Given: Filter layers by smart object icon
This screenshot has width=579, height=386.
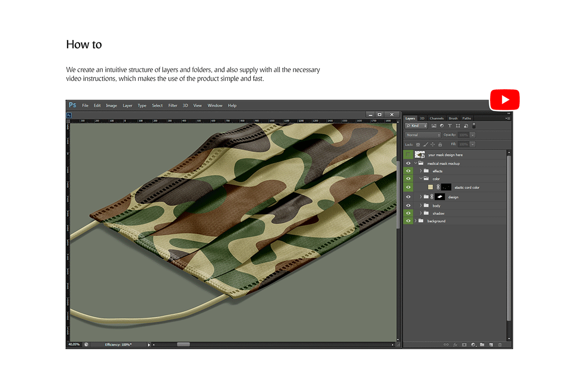Looking at the screenshot, I should [x=466, y=126].
